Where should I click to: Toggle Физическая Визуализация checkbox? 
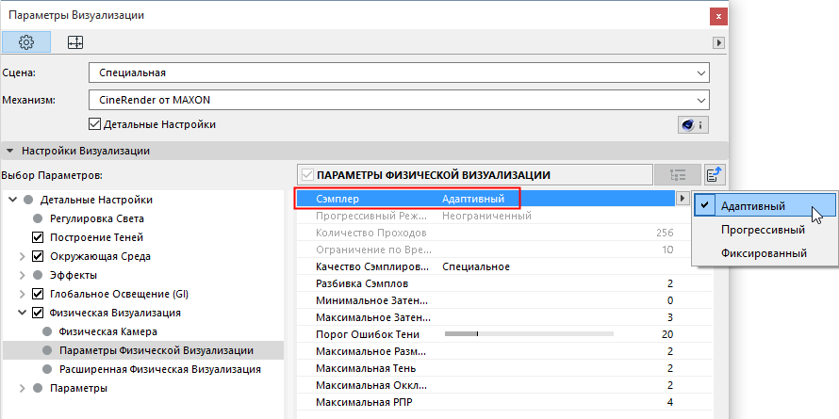(38, 313)
